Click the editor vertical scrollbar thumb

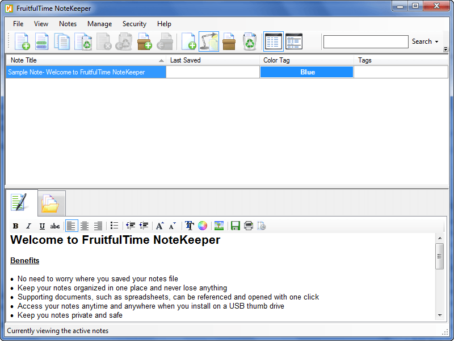point(440,256)
